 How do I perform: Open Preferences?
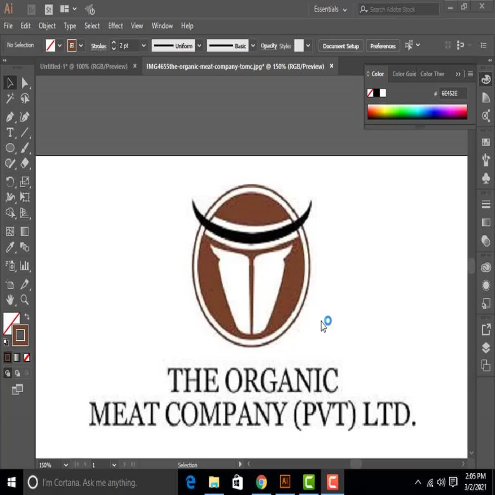[x=383, y=45]
